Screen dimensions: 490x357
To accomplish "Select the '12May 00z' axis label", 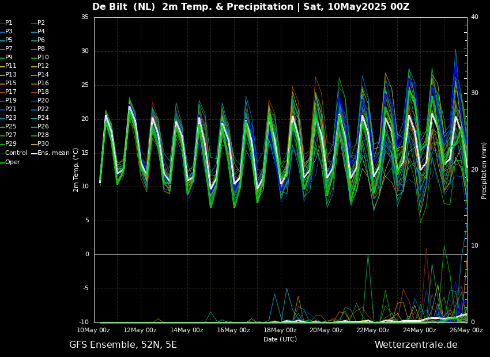I will (141, 330).
